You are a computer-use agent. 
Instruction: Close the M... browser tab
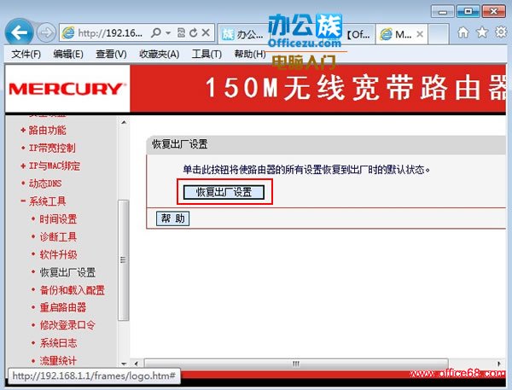click(420, 34)
